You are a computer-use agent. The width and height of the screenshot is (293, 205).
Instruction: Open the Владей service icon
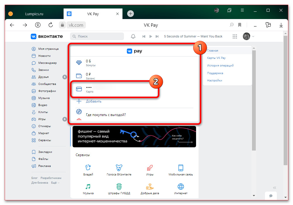(x=88, y=168)
